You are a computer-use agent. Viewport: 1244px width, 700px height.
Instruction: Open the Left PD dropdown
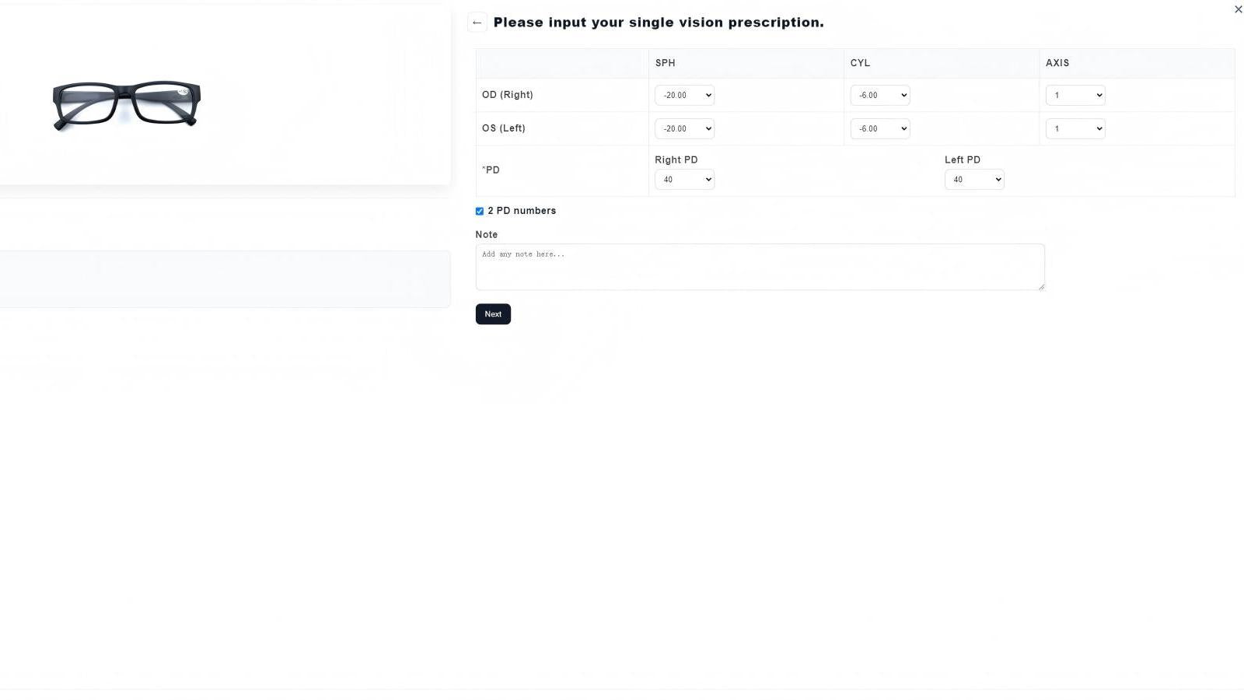pyautogui.click(x=973, y=179)
